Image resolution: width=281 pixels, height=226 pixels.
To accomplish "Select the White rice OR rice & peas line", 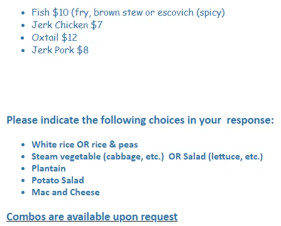I will click(85, 144).
